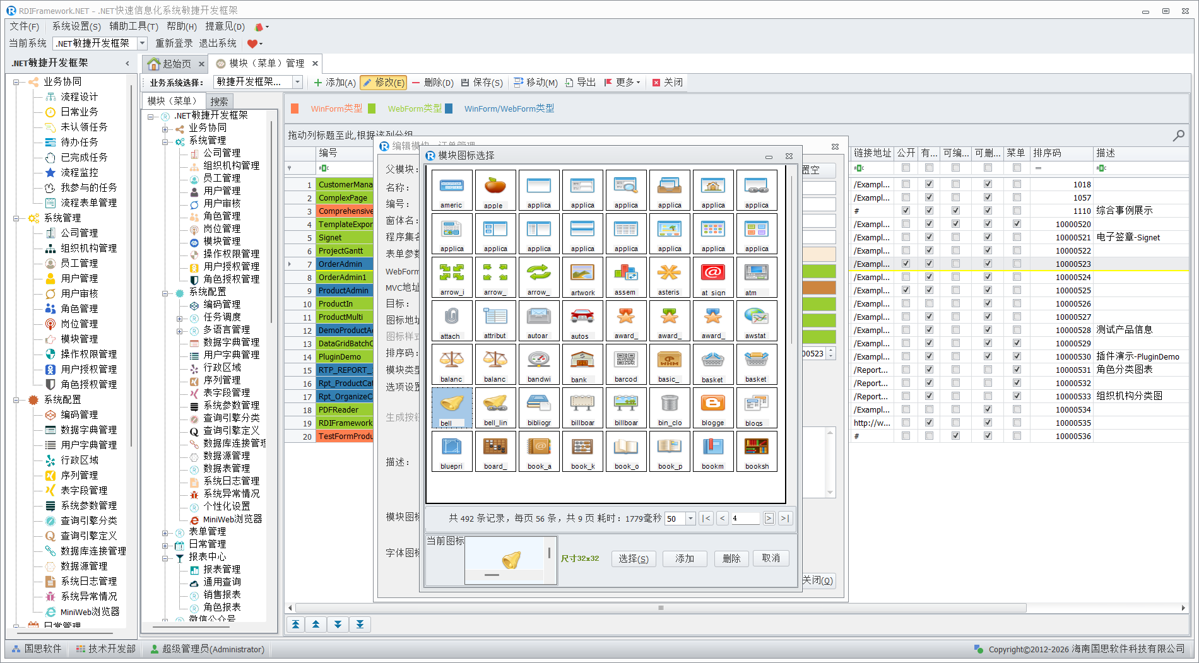Open the 辅助工具 menu
The height and width of the screenshot is (663, 1199).
point(133,26)
